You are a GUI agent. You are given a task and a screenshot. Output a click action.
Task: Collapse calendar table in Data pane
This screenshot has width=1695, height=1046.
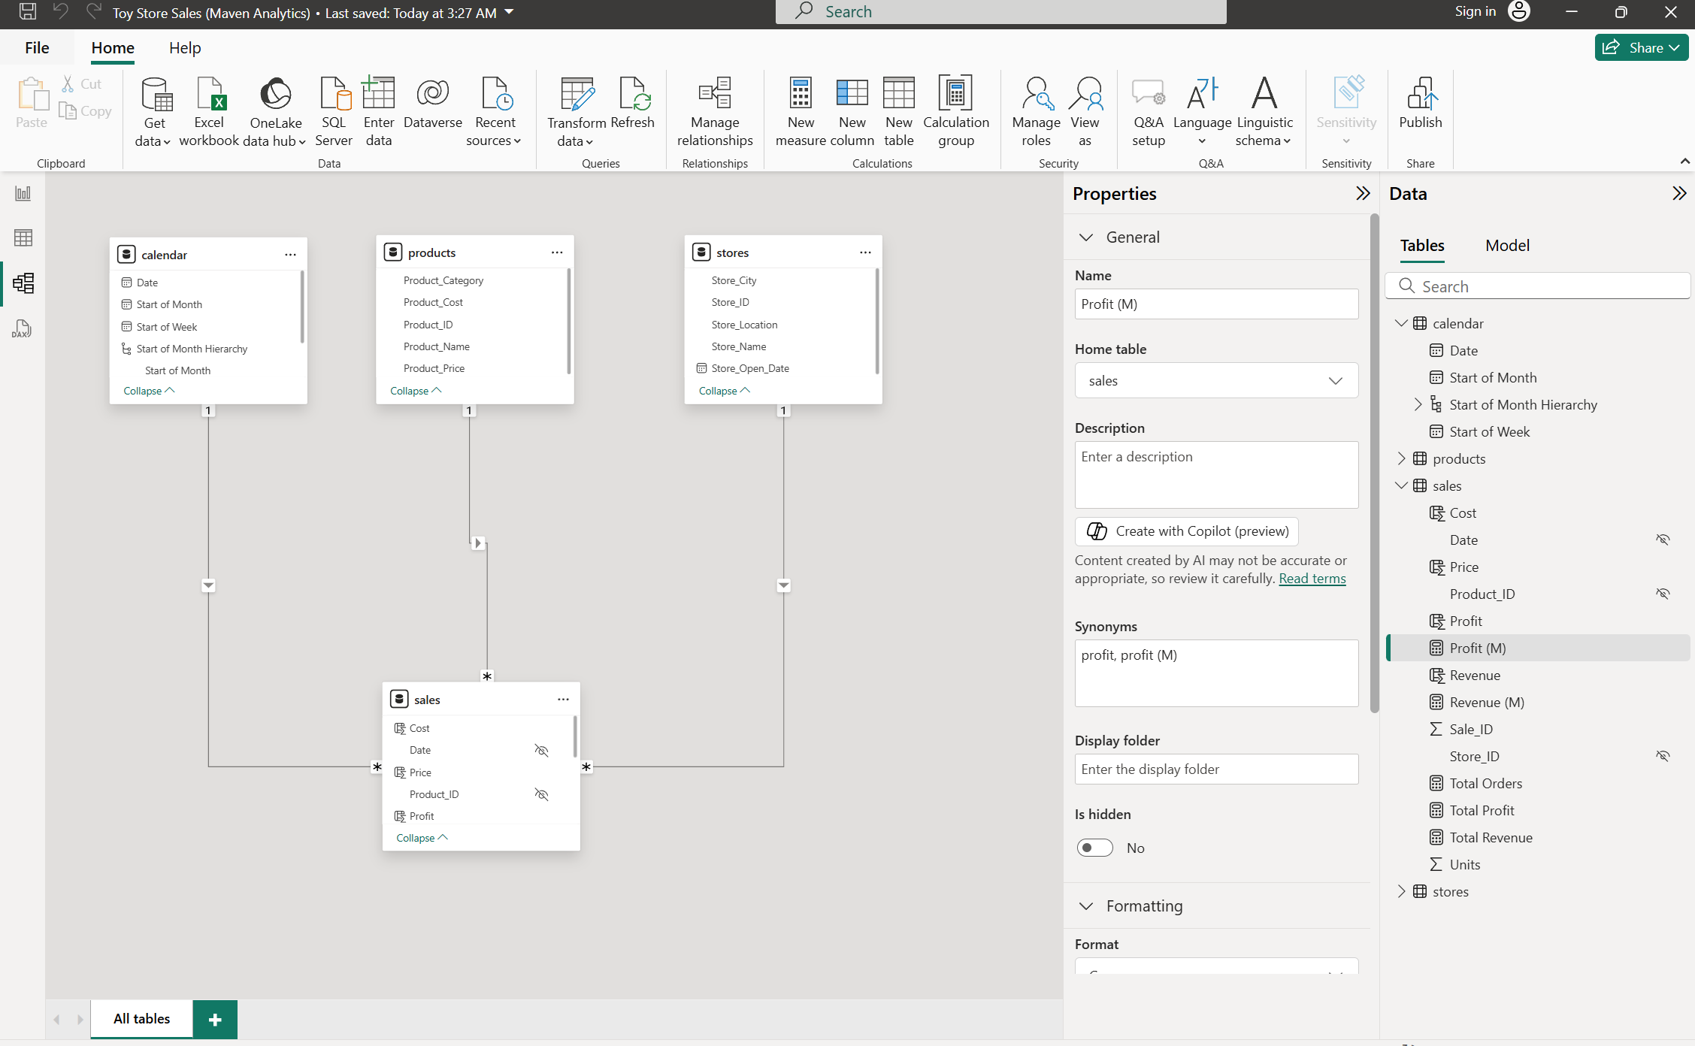(1401, 323)
